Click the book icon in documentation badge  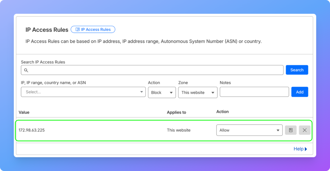pos(77,30)
